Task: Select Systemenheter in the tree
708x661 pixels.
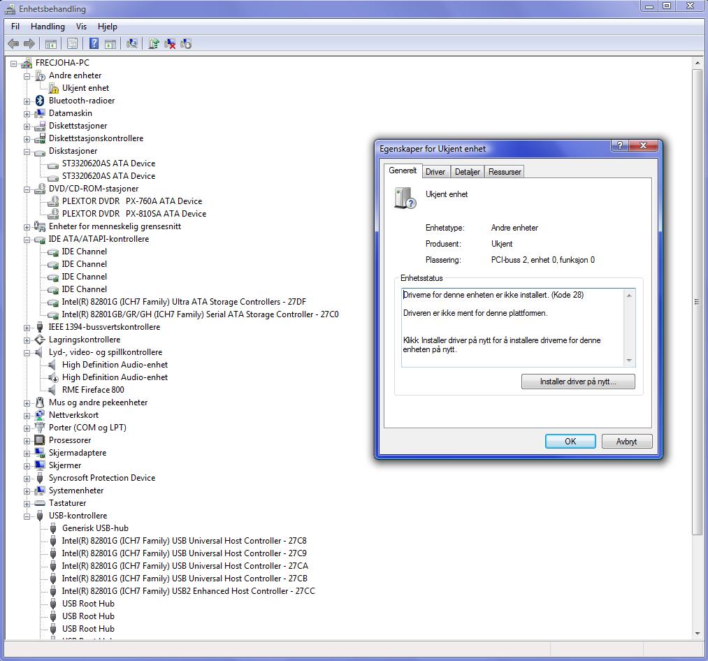Action: pos(76,491)
